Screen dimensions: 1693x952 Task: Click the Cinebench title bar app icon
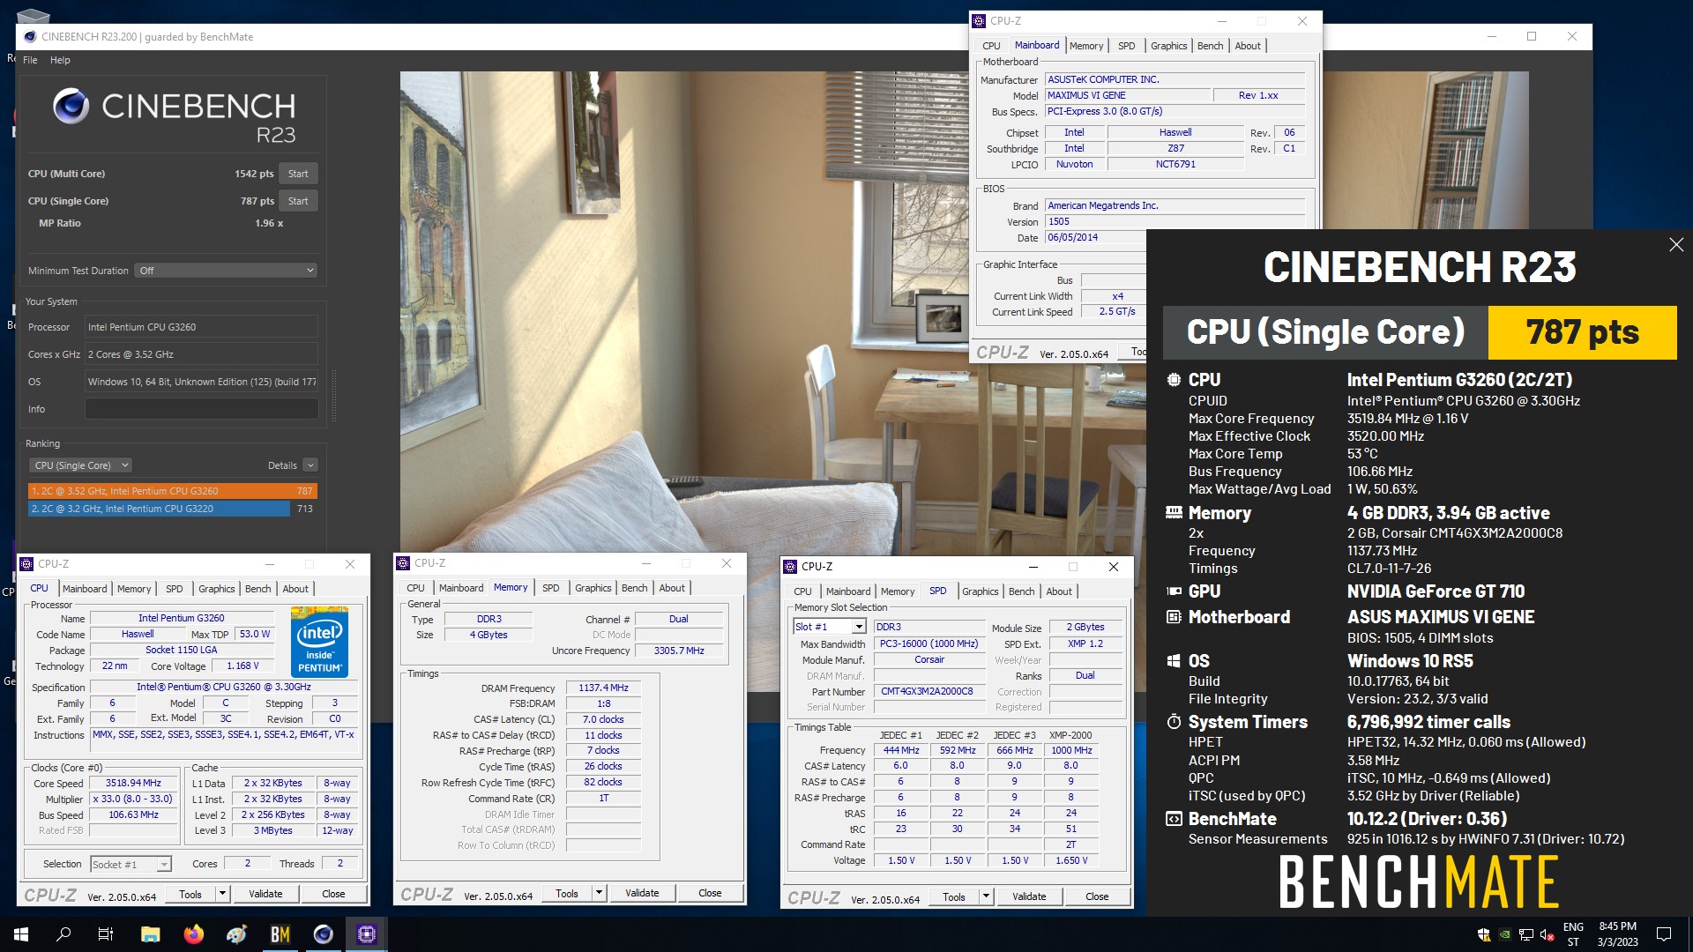tap(29, 36)
